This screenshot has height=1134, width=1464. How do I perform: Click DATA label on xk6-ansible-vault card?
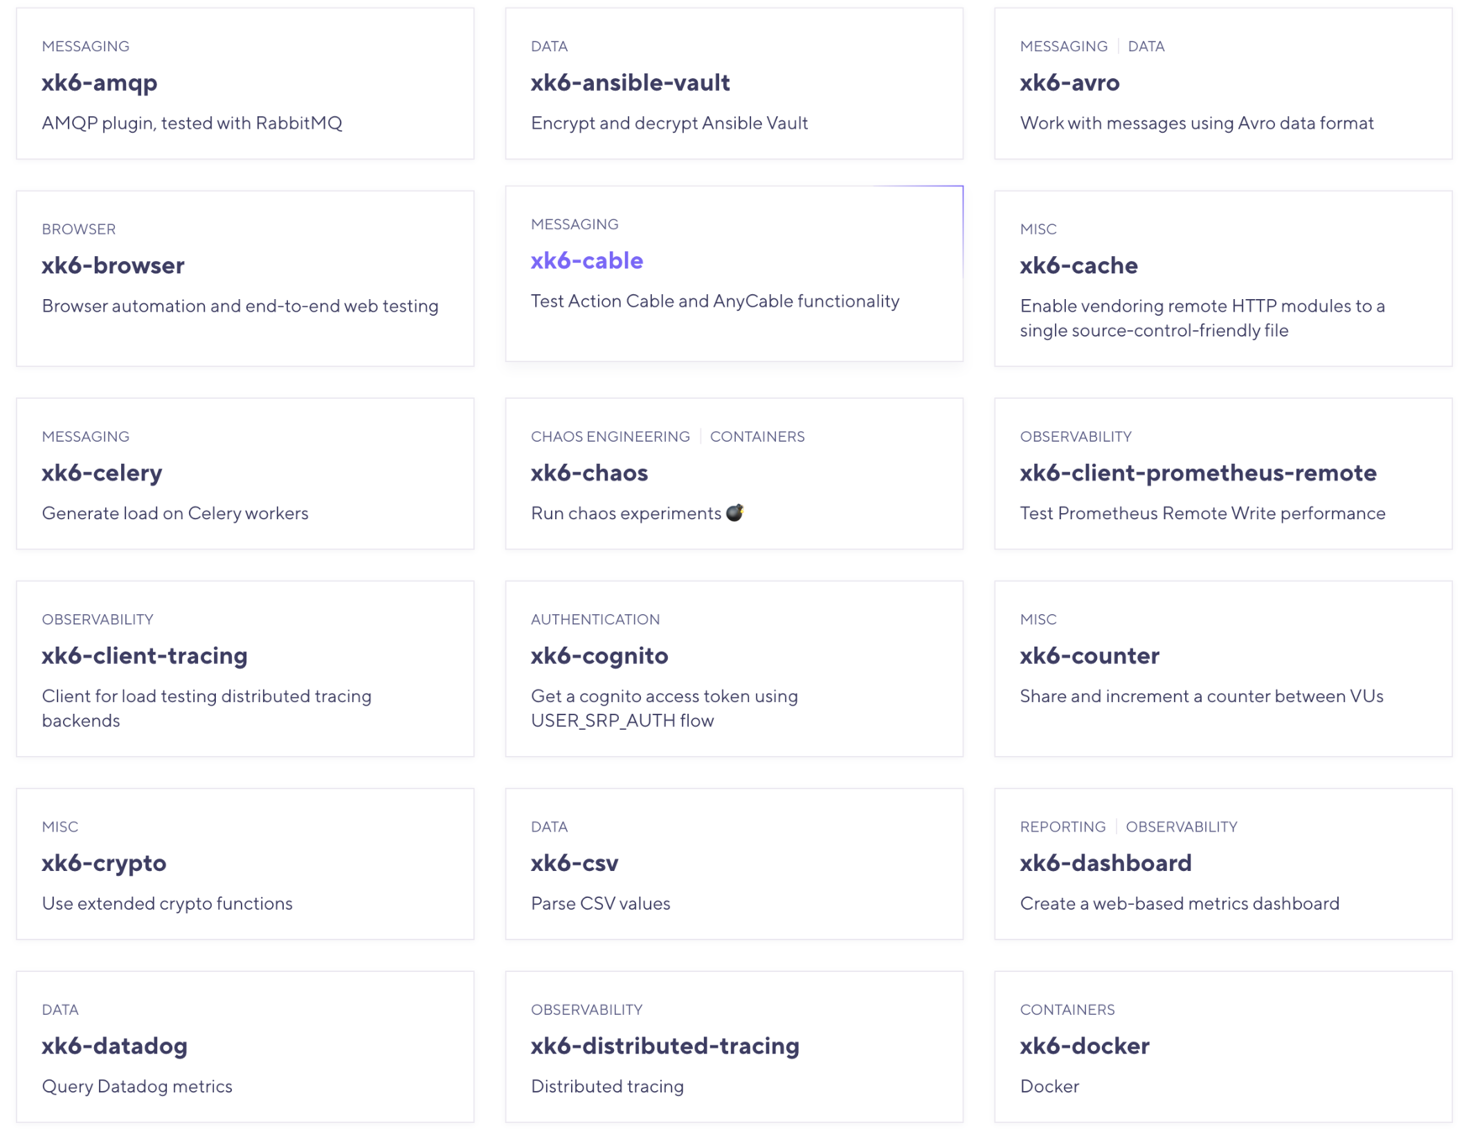pos(549,46)
